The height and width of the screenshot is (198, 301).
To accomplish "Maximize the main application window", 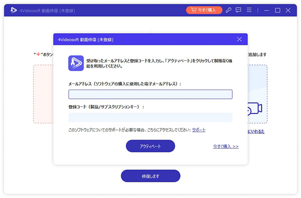I will click(x=277, y=10).
